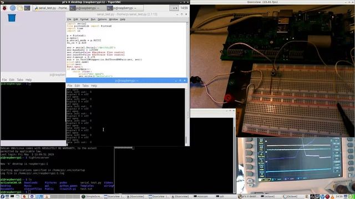Click the network arrows icon in Pi panel
The image size is (355, 199).
pos(175,8)
